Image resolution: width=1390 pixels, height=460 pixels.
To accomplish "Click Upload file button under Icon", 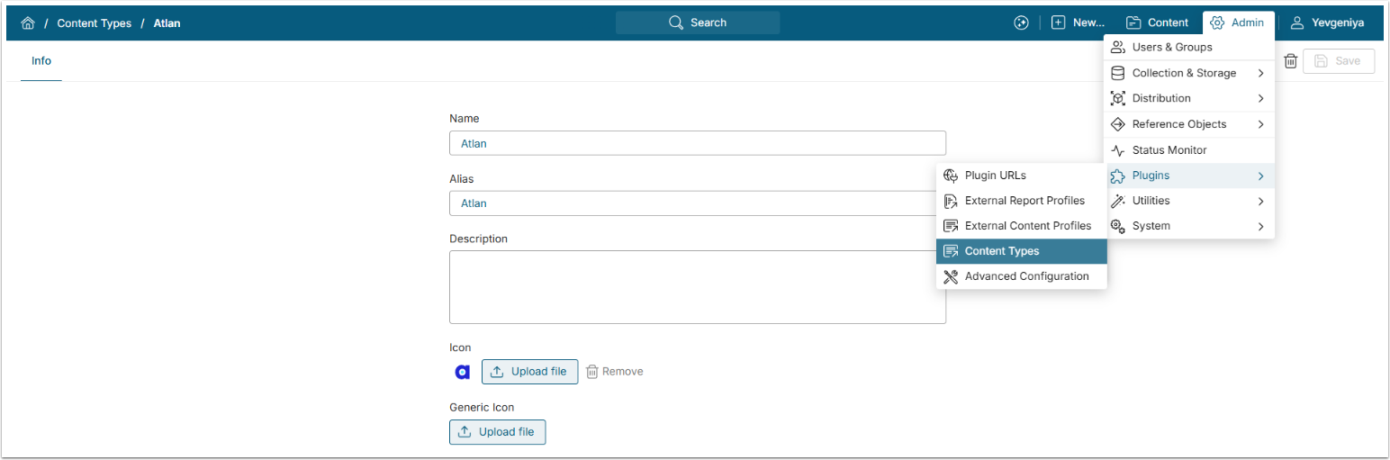I will pyautogui.click(x=529, y=372).
